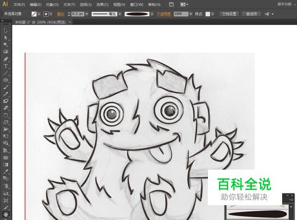Select the Artboard tool
The image size is (297, 220).
tap(6, 200)
